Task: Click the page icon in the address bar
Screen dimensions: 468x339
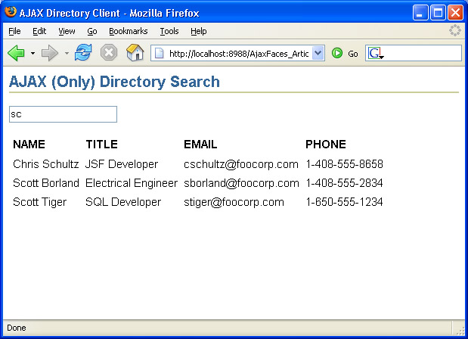Action: [x=160, y=54]
